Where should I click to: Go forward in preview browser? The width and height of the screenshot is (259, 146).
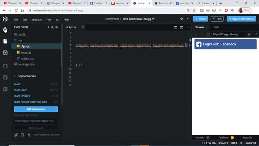(x=202, y=34)
